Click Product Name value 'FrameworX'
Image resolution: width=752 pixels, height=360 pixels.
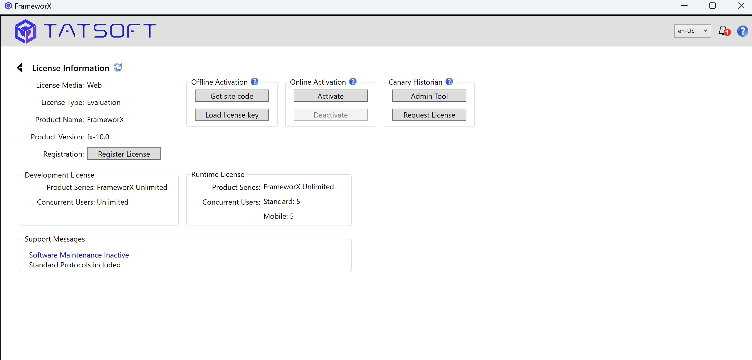105,120
